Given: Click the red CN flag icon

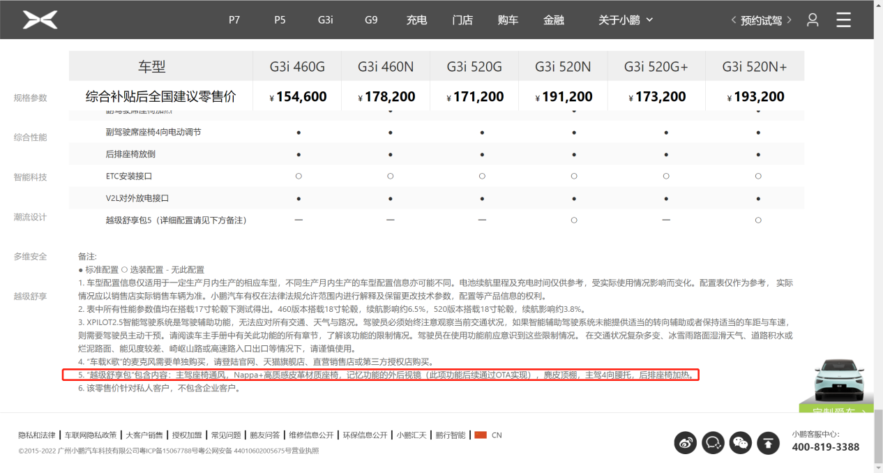Looking at the screenshot, I should point(480,435).
